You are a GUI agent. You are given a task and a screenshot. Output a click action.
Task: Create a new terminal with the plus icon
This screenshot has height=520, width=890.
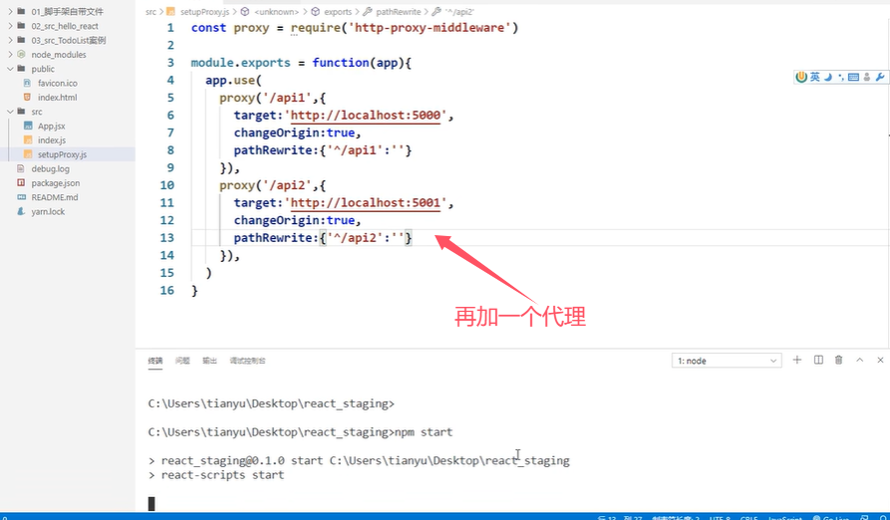pyautogui.click(x=797, y=360)
